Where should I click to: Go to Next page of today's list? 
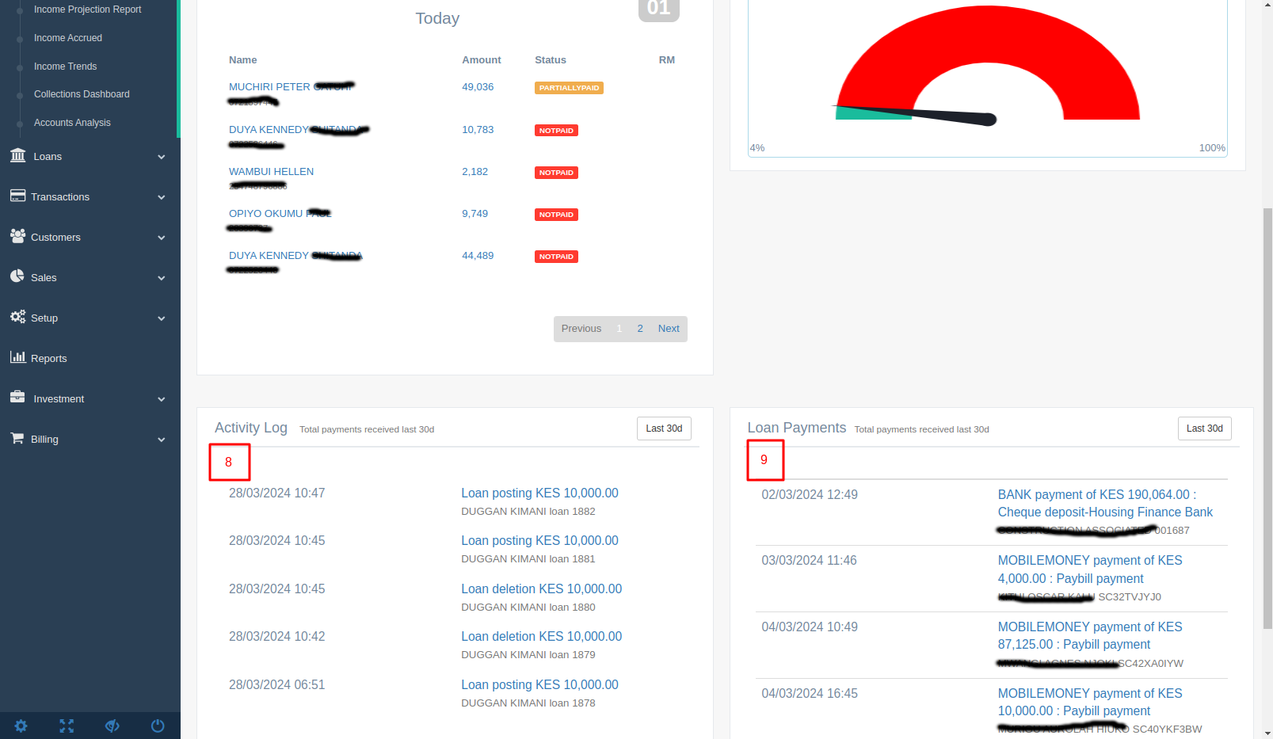tap(669, 329)
